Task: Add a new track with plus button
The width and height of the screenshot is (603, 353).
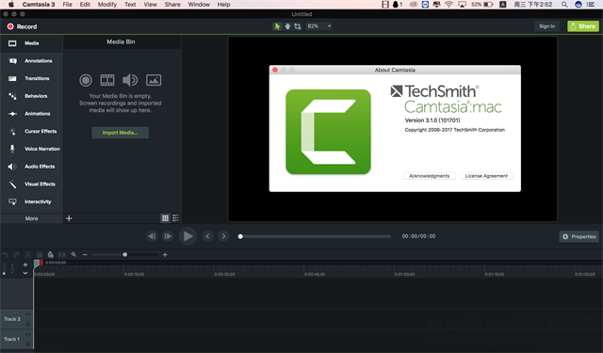Action: pos(25,265)
